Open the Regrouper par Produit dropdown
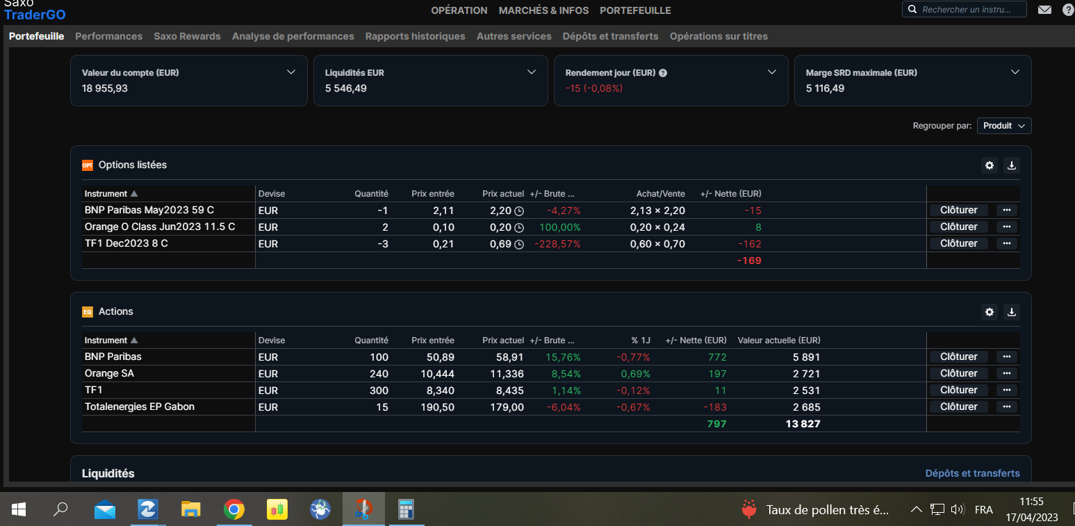Viewport: 1075px width, 526px height. coord(1004,126)
